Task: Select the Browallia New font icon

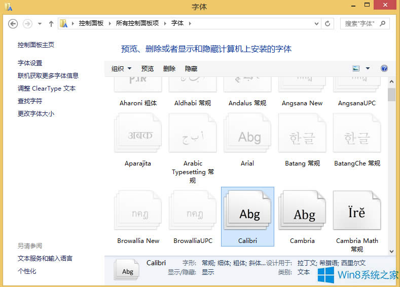Action: click(138, 211)
